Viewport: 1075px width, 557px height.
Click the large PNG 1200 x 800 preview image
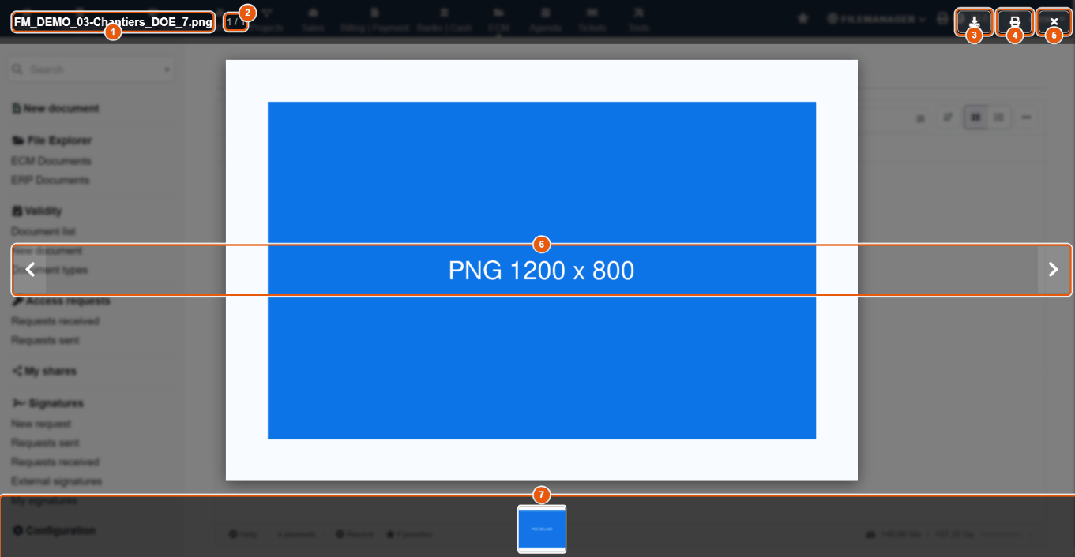point(542,271)
